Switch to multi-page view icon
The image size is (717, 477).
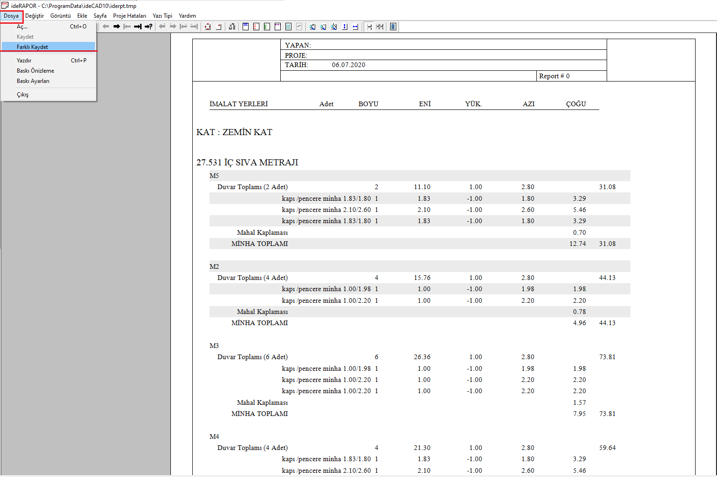(380, 27)
